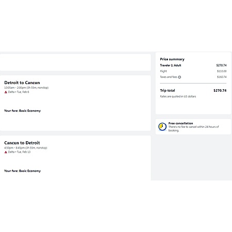
Task: Click the Delta Tue, Feb 13 date text
Action: [x=19, y=152]
